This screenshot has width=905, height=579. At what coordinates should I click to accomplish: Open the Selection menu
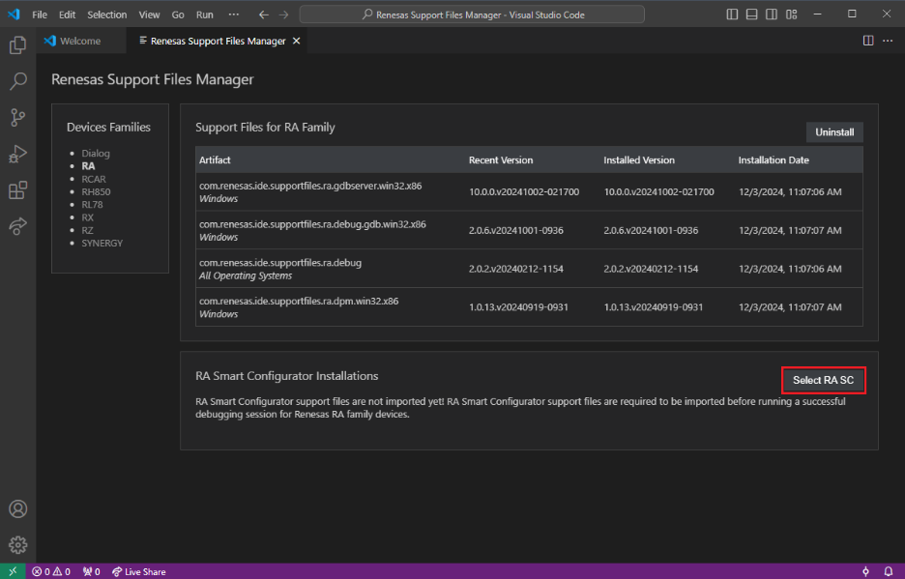106,14
